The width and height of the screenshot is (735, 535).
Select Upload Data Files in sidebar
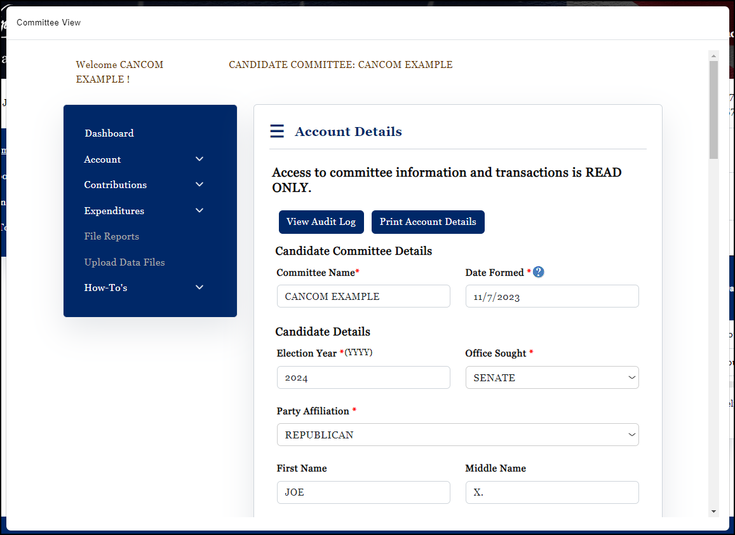(x=125, y=262)
